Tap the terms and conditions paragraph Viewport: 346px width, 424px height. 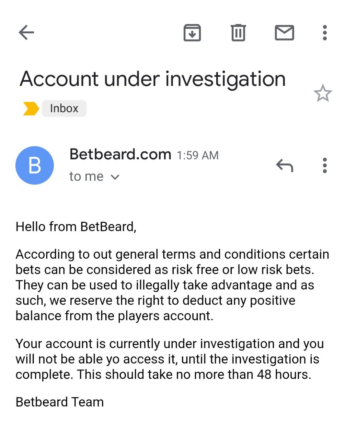[172, 285]
